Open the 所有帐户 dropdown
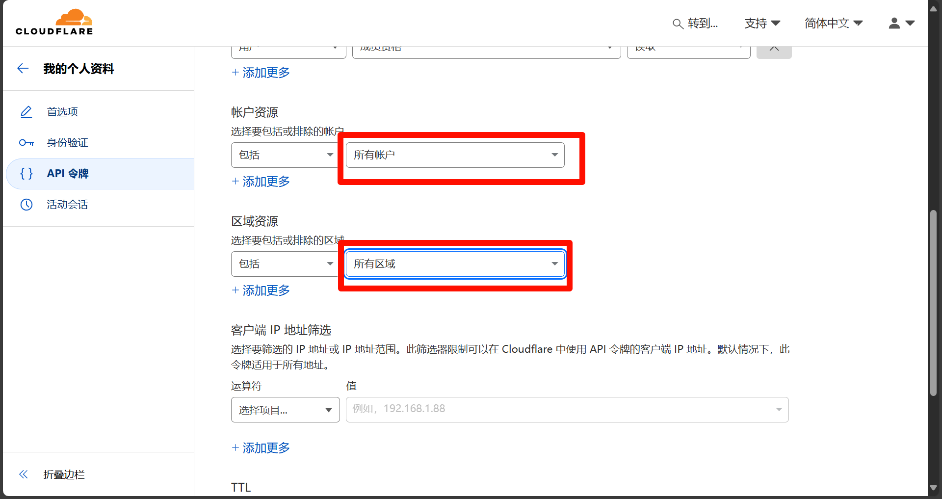This screenshot has height=499, width=942. (x=455, y=155)
